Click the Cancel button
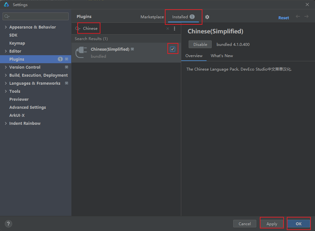The height and width of the screenshot is (231, 315). point(244,224)
